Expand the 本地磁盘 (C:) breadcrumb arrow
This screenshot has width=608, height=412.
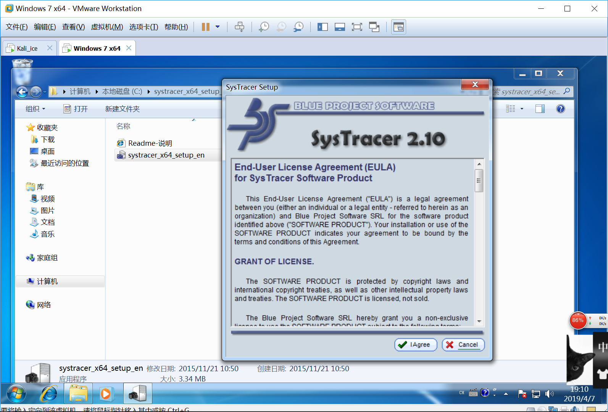click(x=148, y=92)
